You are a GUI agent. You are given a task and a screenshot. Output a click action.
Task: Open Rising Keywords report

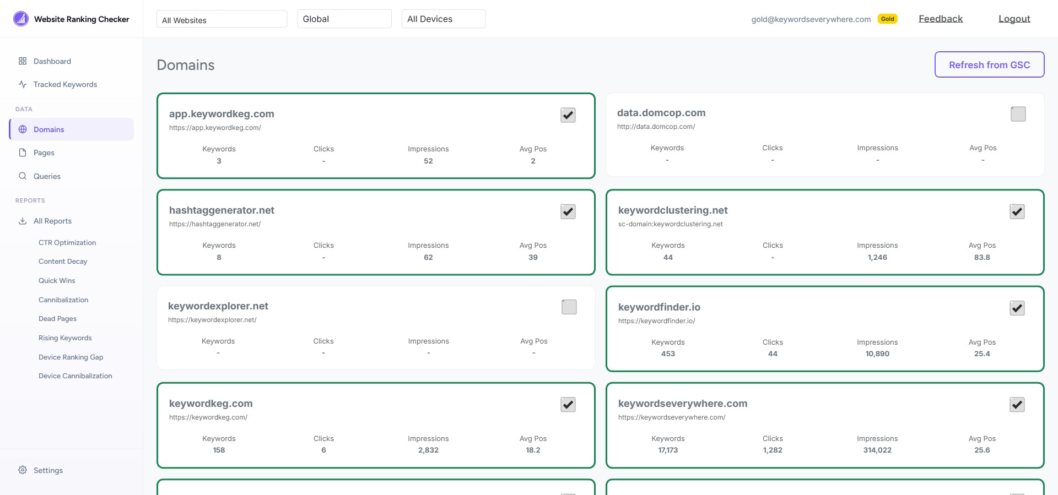(x=65, y=338)
